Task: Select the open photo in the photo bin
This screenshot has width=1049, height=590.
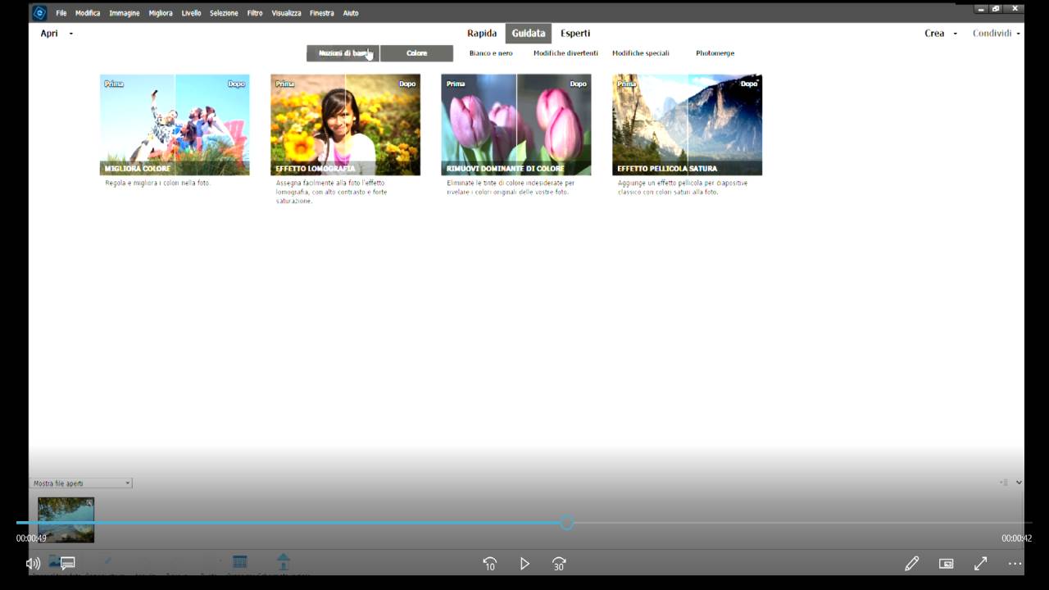Action: [66, 520]
